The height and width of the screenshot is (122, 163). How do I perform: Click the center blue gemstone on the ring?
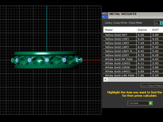click(x=47, y=60)
